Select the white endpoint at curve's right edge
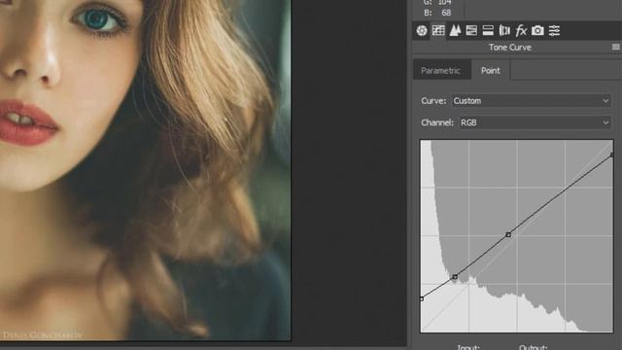This screenshot has height=350, width=622. pos(612,156)
